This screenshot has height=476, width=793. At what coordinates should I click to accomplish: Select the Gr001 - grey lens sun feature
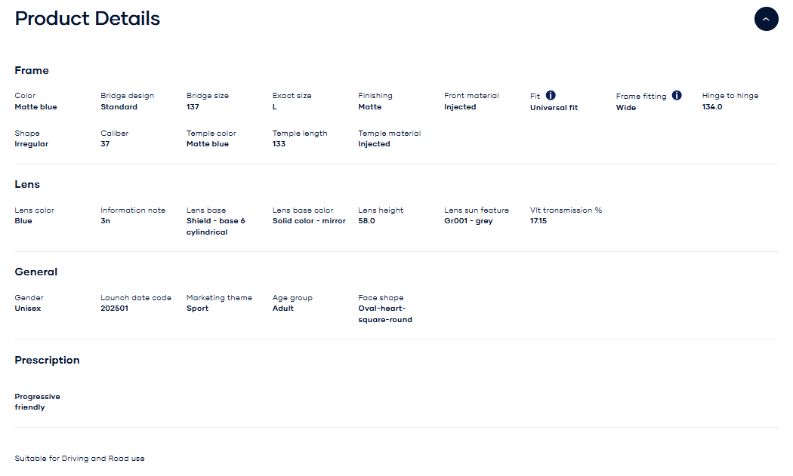(x=468, y=221)
